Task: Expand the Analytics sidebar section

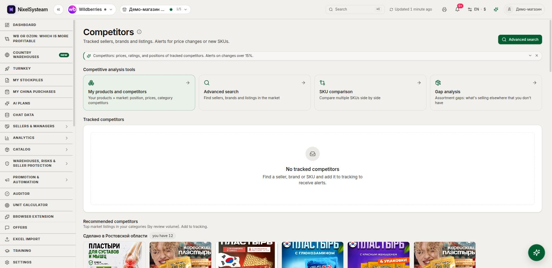Action: click(36, 138)
